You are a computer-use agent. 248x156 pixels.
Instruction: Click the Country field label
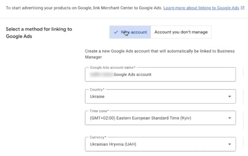(x=97, y=90)
